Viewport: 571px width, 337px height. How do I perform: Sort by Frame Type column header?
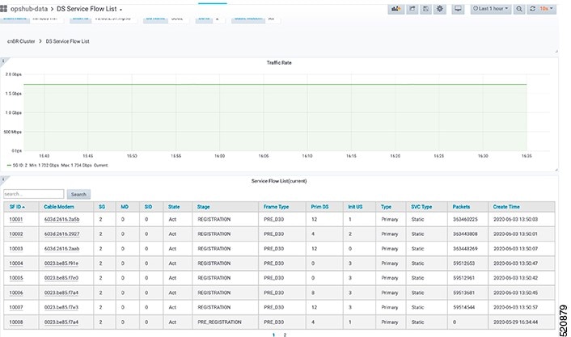276,207
